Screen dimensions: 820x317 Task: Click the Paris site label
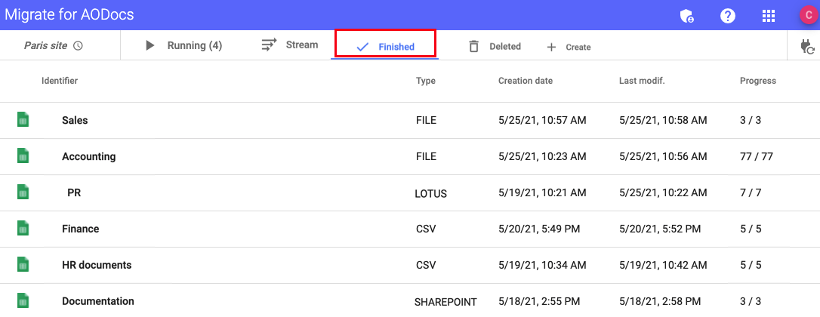coord(45,45)
